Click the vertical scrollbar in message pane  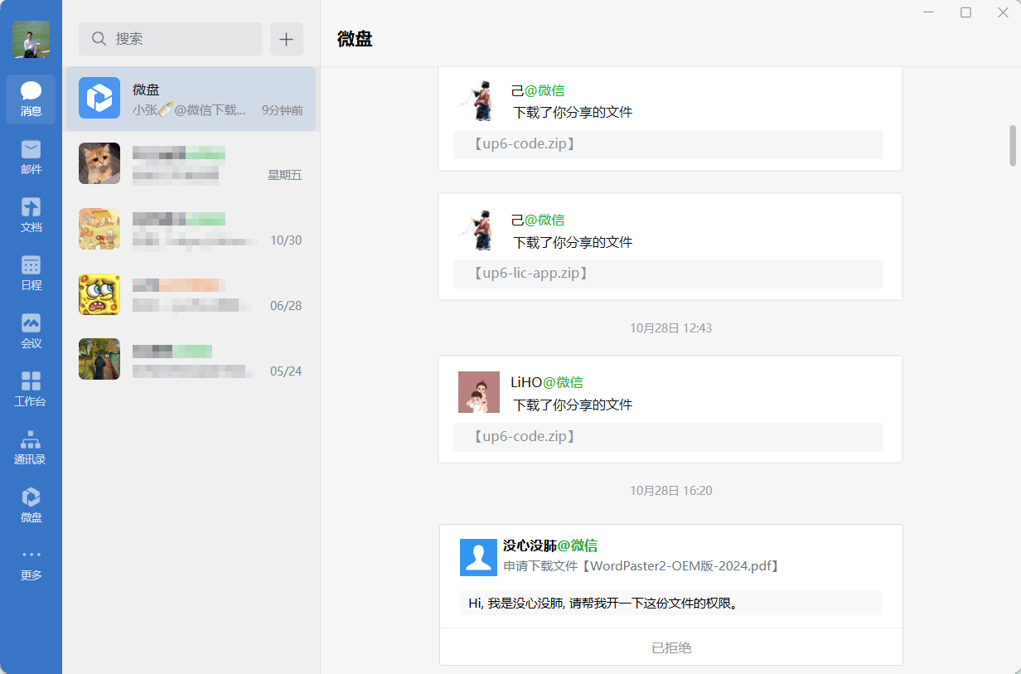pos(1012,145)
